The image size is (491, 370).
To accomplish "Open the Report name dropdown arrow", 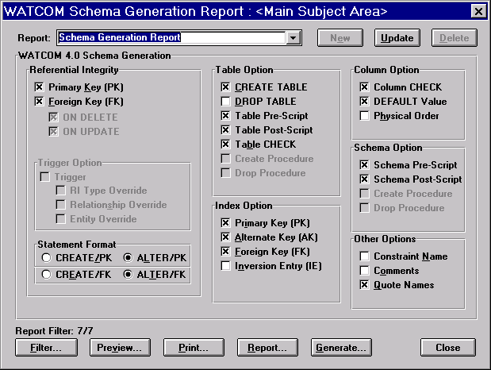I will 293,38.
